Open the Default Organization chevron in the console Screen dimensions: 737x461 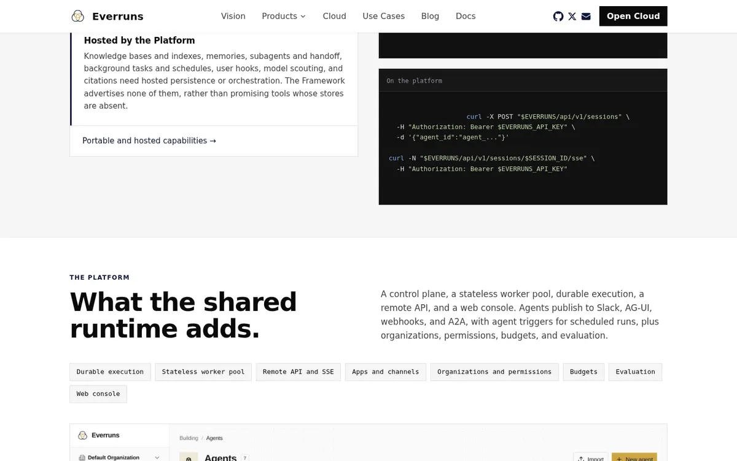(157, 457)
